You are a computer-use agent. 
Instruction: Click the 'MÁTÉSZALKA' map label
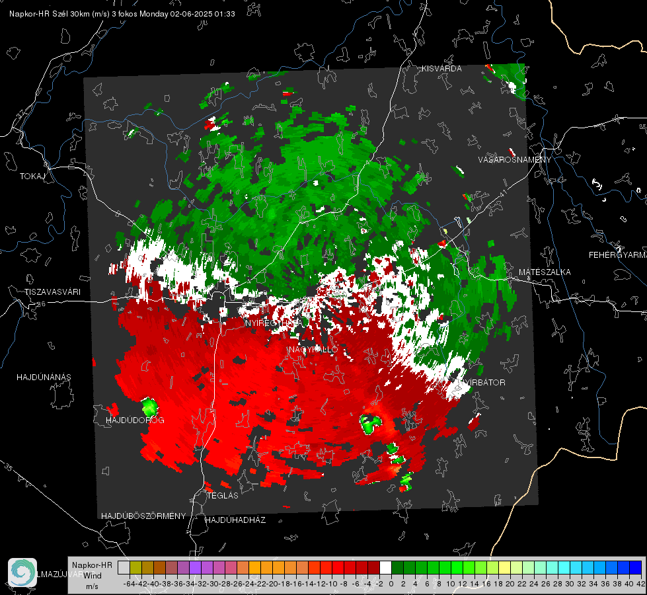coord(545,272)
